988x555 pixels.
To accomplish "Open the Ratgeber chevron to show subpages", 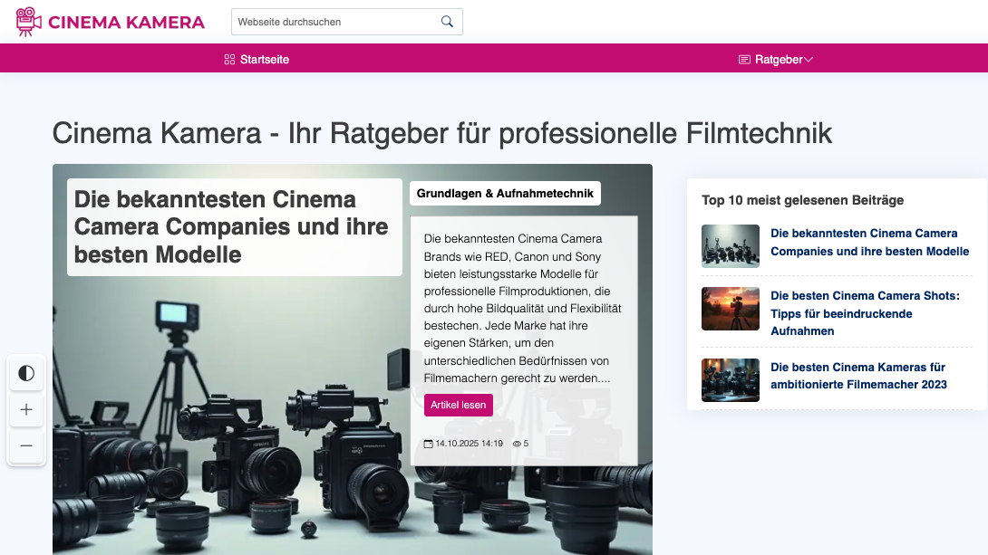I will (809, 59).
